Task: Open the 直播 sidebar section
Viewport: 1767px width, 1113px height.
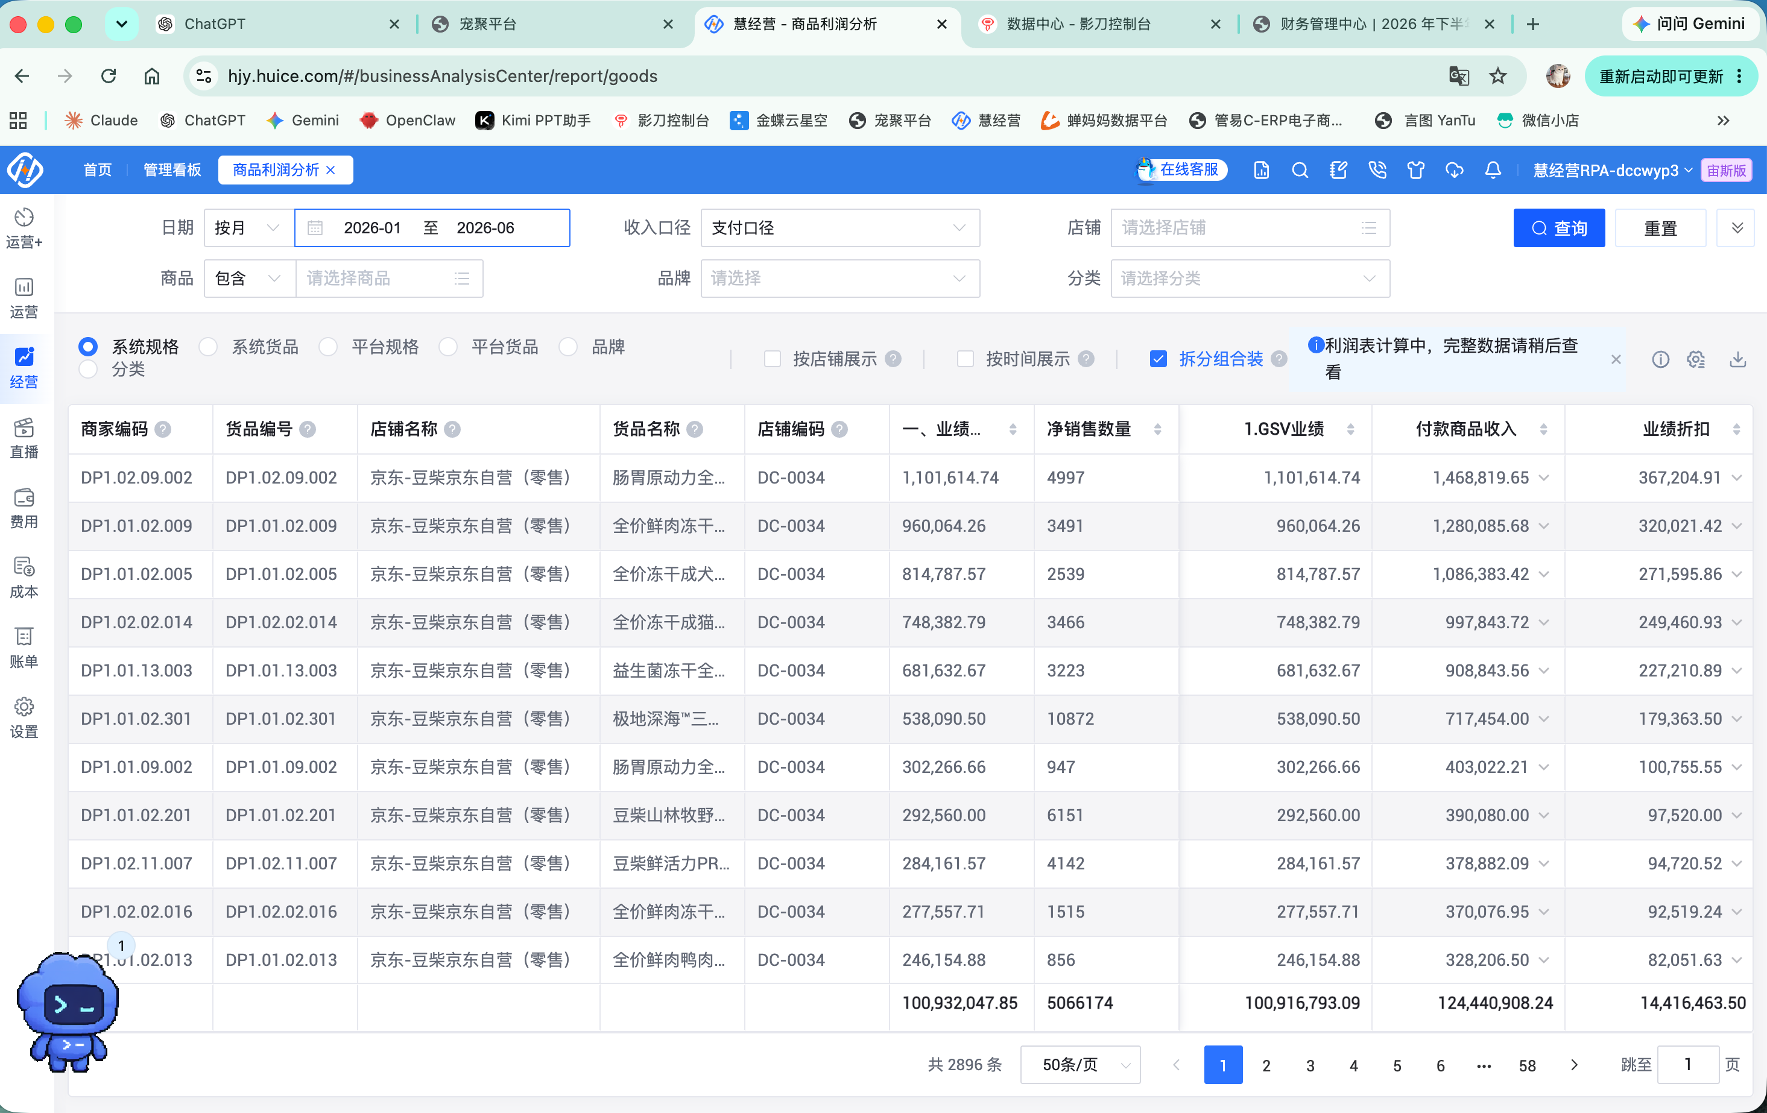Action: pos(24,438)
